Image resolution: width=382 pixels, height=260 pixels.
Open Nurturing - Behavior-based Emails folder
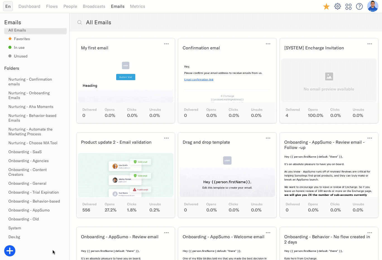pos(32,118)
